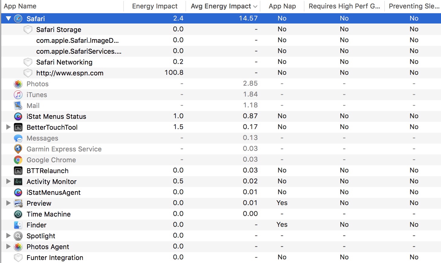
Task: Click the BTTRelaunch icon
Action: click(x=18, y=171)
